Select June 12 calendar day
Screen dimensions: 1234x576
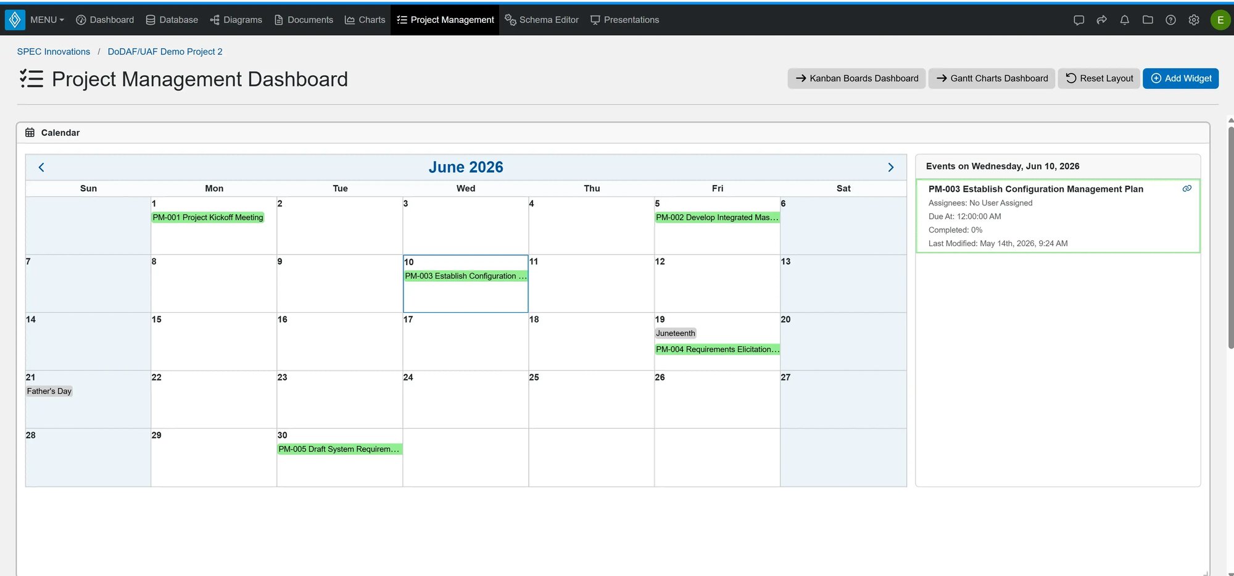click(x=717, y=283)
